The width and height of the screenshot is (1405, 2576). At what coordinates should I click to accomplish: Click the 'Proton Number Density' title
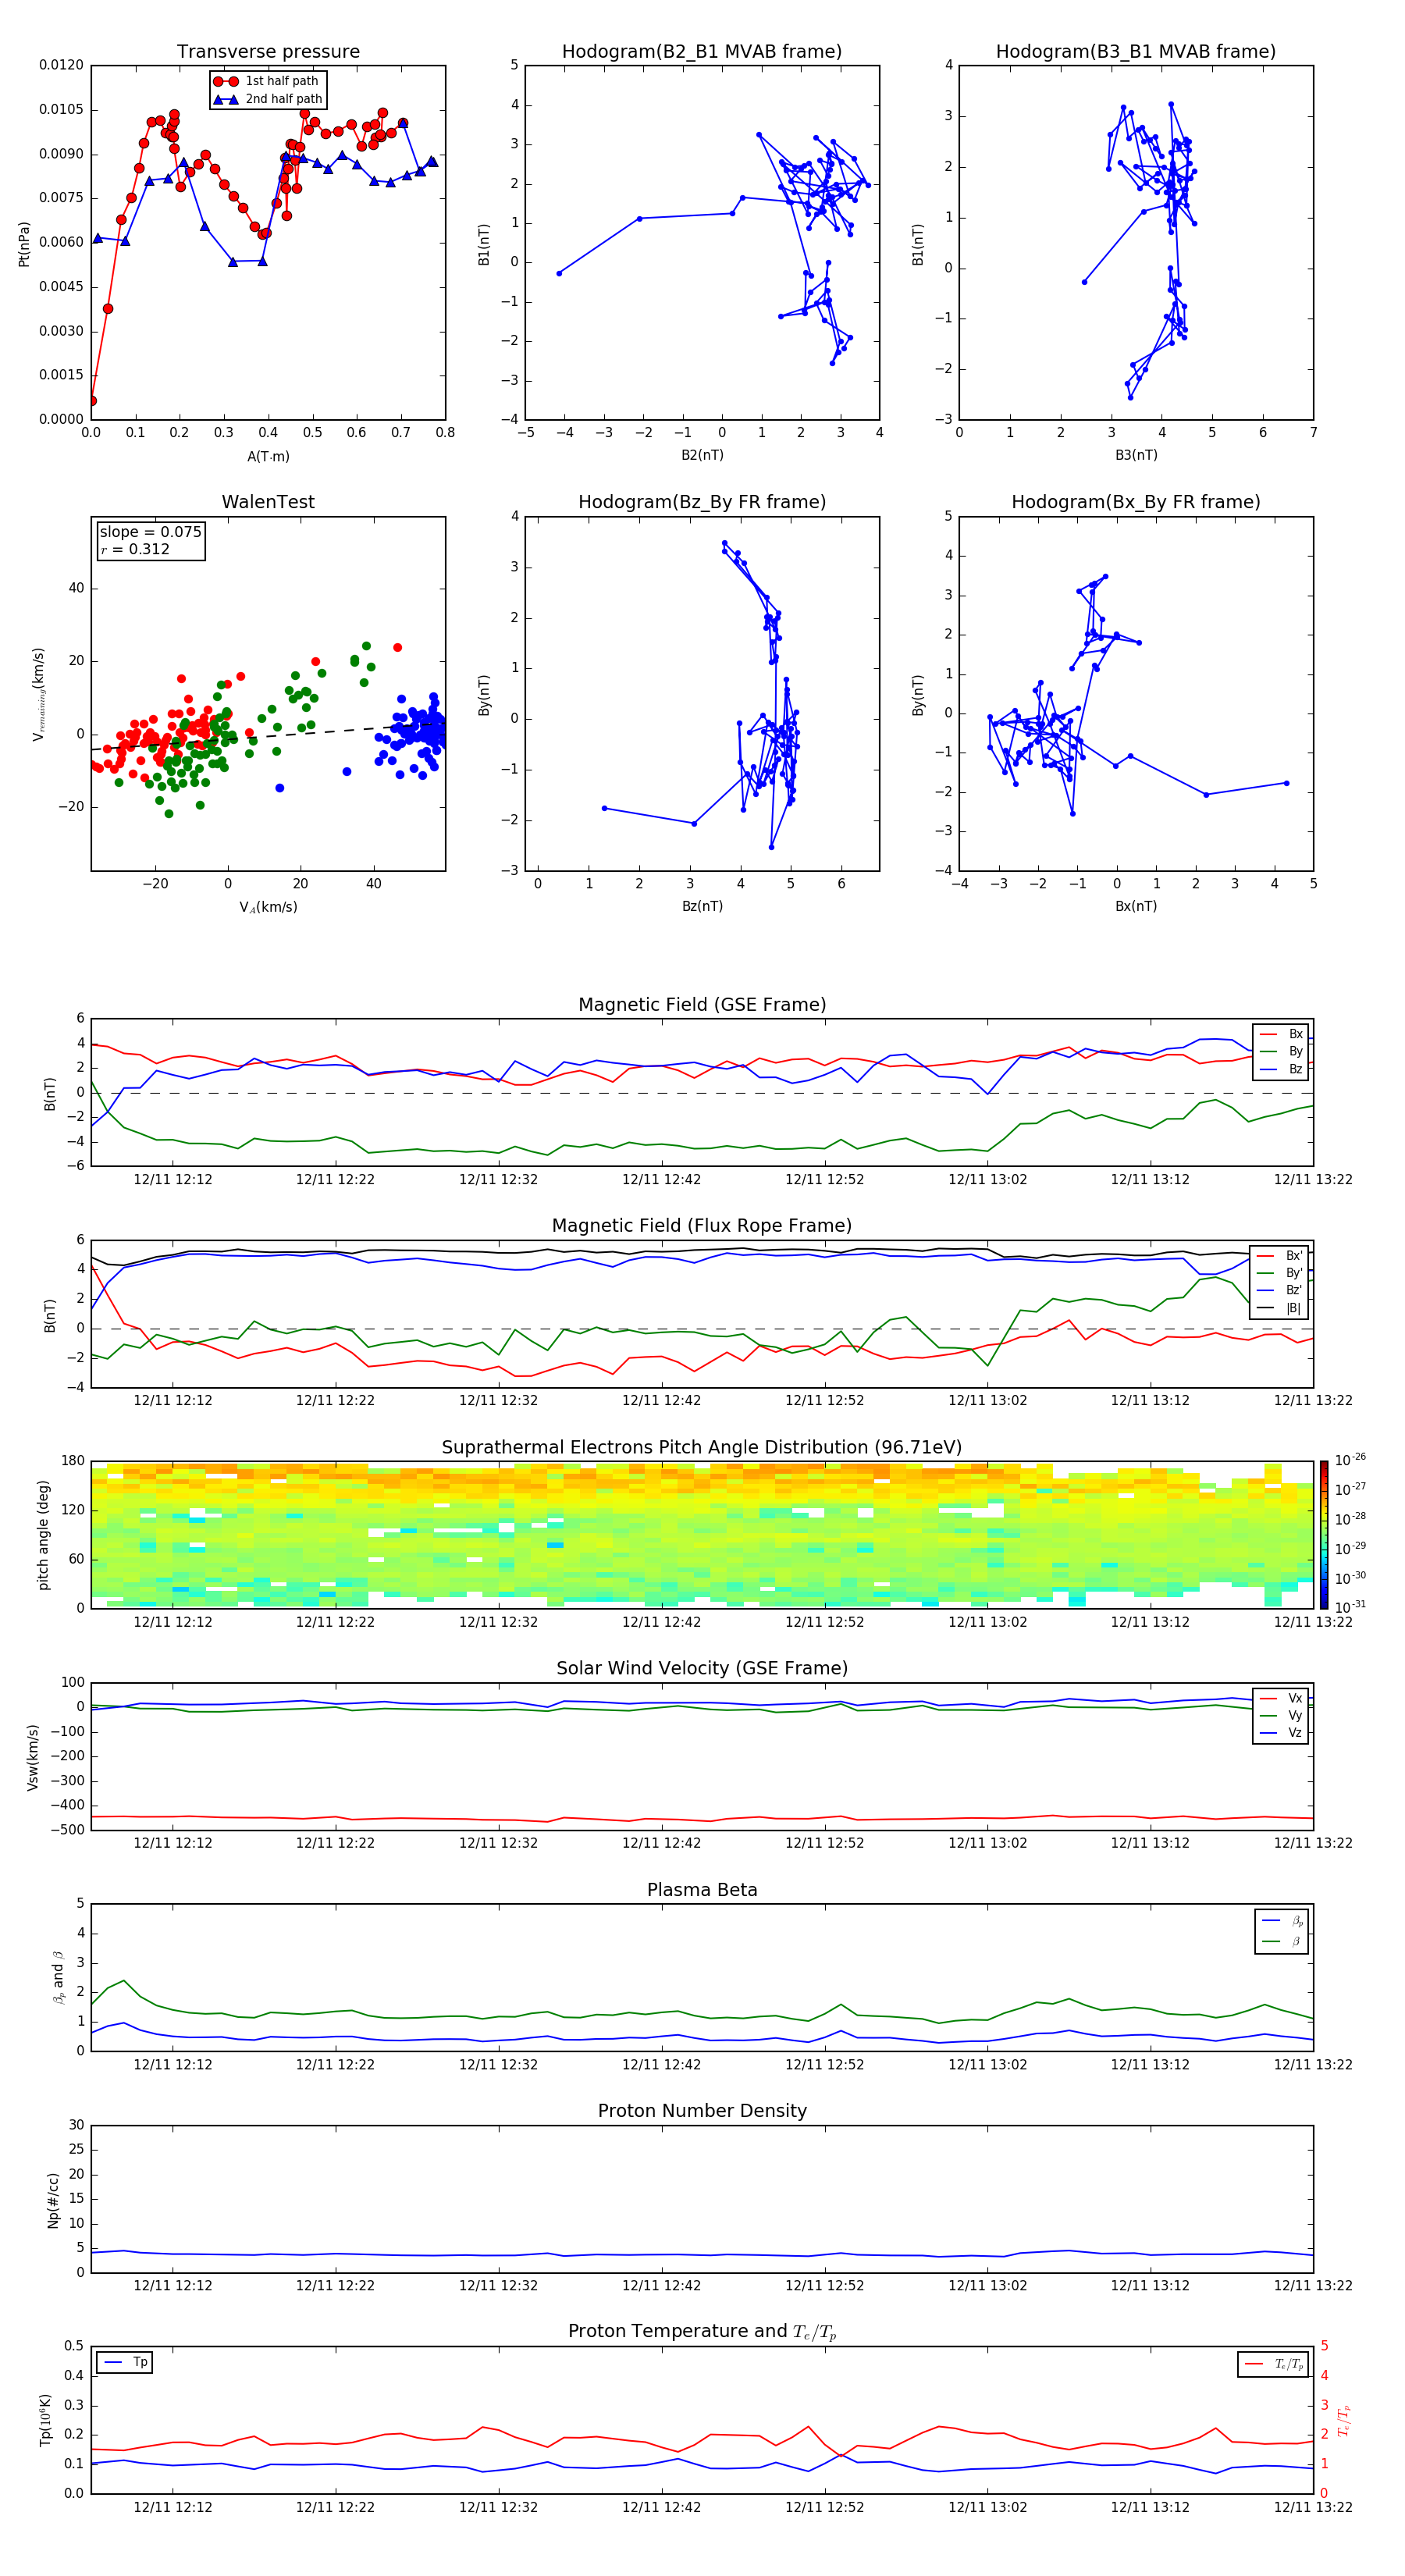pos(702,2111)
